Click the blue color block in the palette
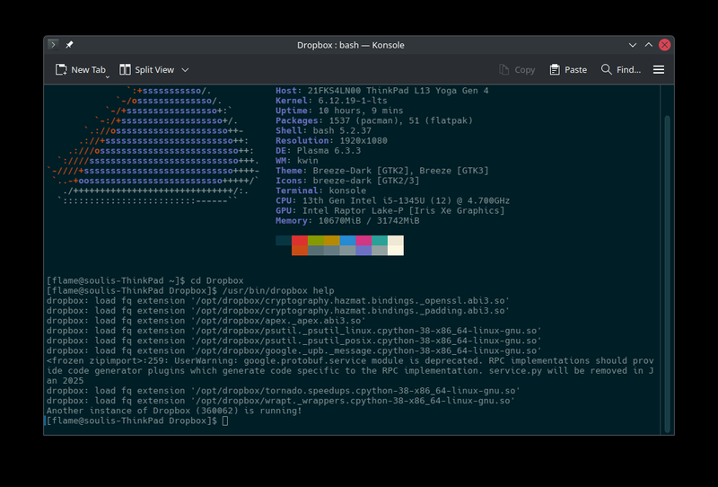 click(347, 241)
